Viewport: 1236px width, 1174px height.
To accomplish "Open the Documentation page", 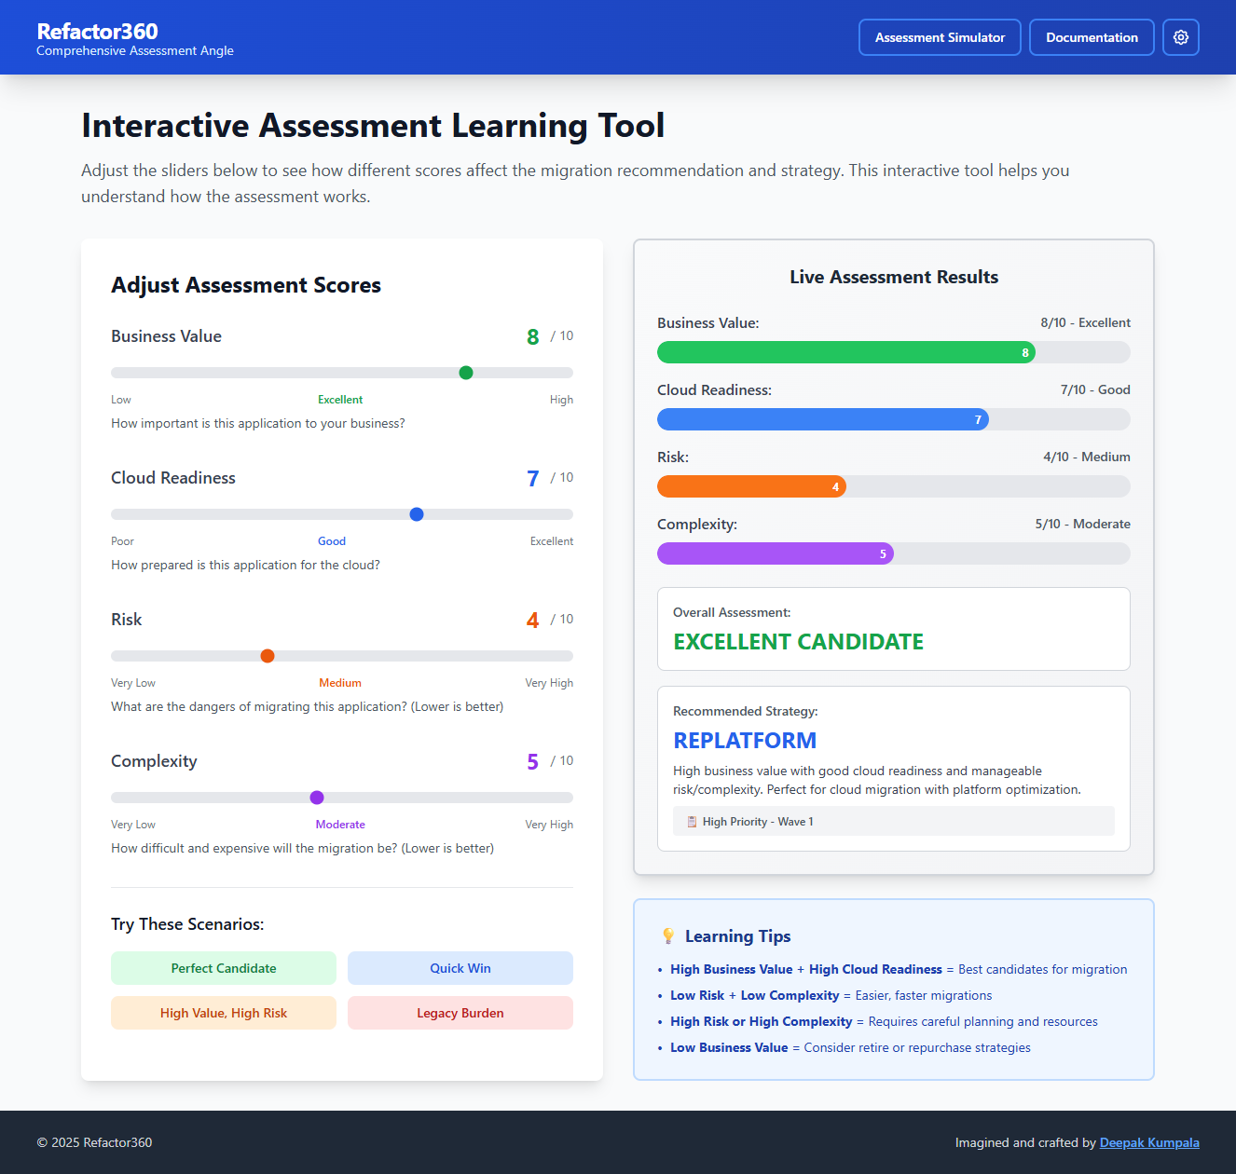I will pyautogui.click(x=1092, y=37).
